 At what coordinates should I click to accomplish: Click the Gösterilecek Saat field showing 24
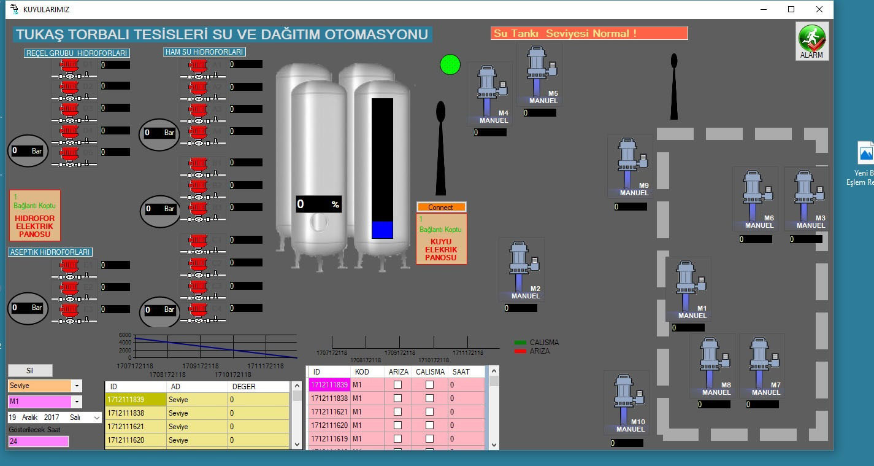pos(38,441)
